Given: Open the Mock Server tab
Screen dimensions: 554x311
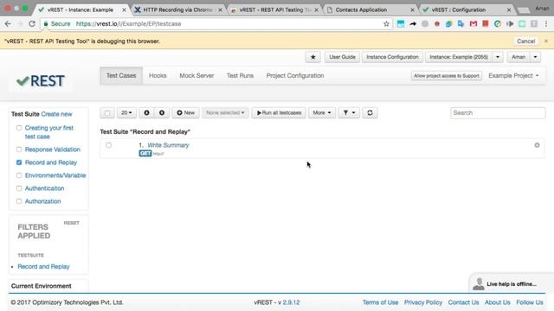Looking at the screenshot, I should coord(196,75).
